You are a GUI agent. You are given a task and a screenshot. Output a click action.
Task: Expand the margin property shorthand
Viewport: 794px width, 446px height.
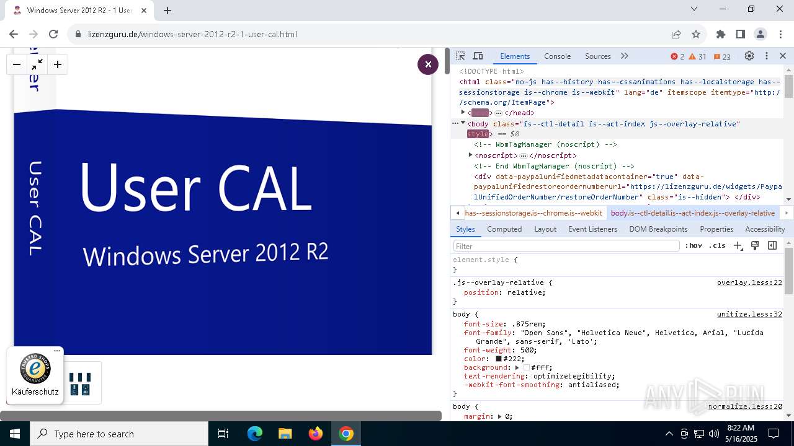[500, 416]
